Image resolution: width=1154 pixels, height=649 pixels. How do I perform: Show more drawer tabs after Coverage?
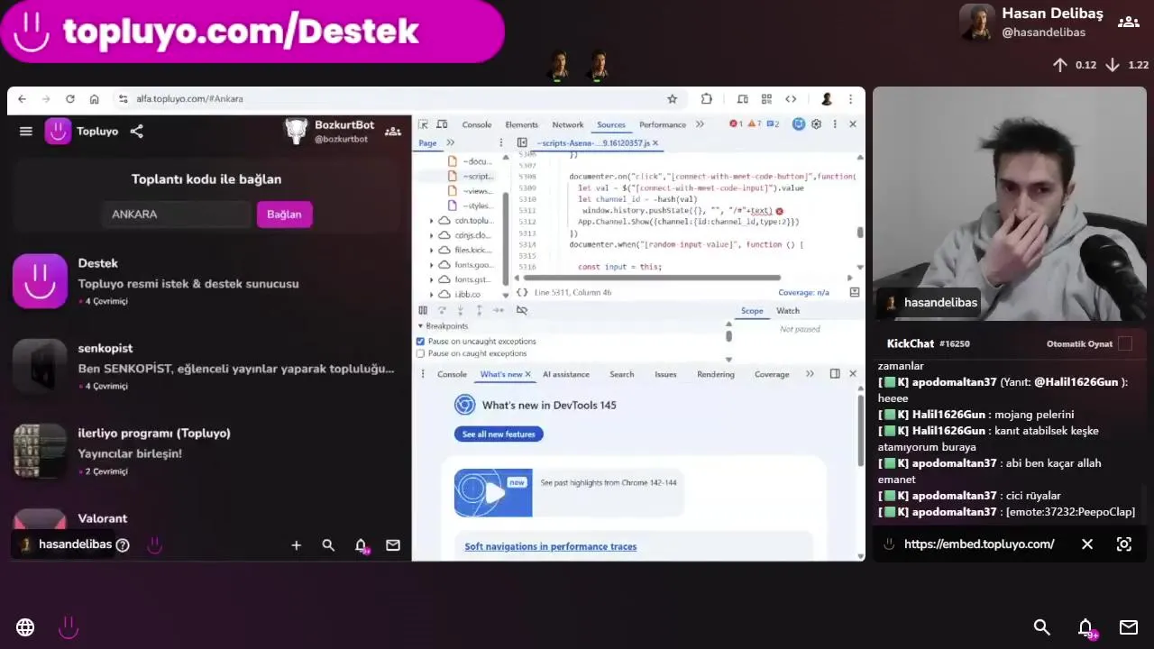point(810,374)
